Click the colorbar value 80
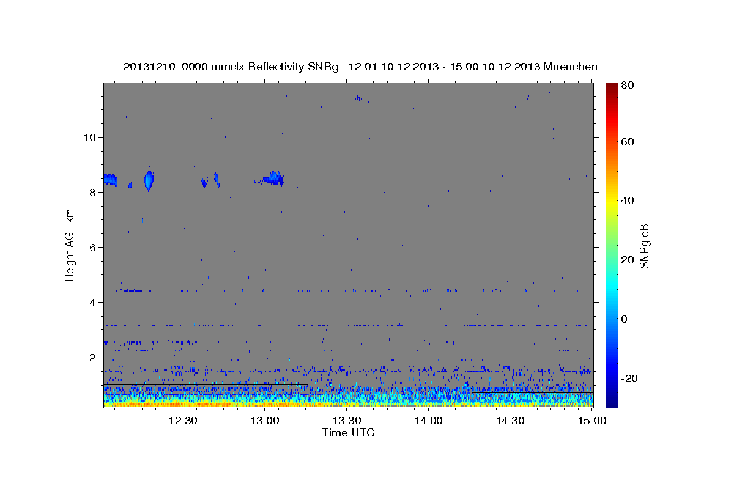The width and height of the screenshot is (734, 489). [x=627, y=86]
